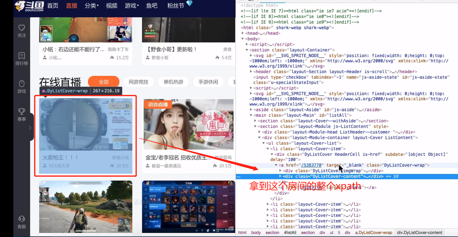Open 视频 in the top navigation
458x237 pixels.
(112, 6)
